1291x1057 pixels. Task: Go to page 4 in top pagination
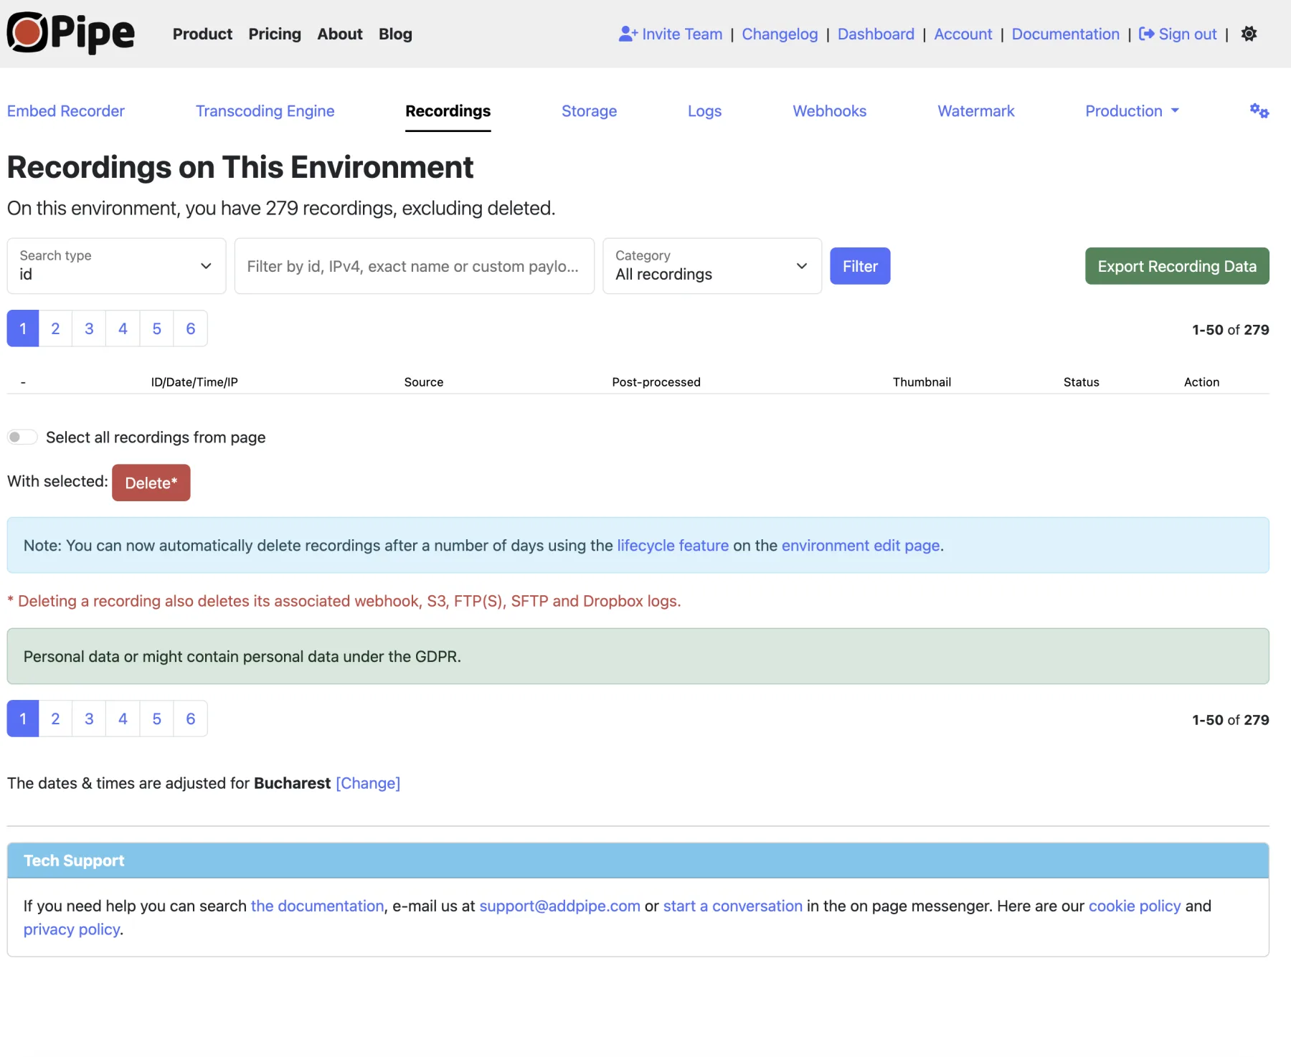pyautogui.click(x=123, y=328)
